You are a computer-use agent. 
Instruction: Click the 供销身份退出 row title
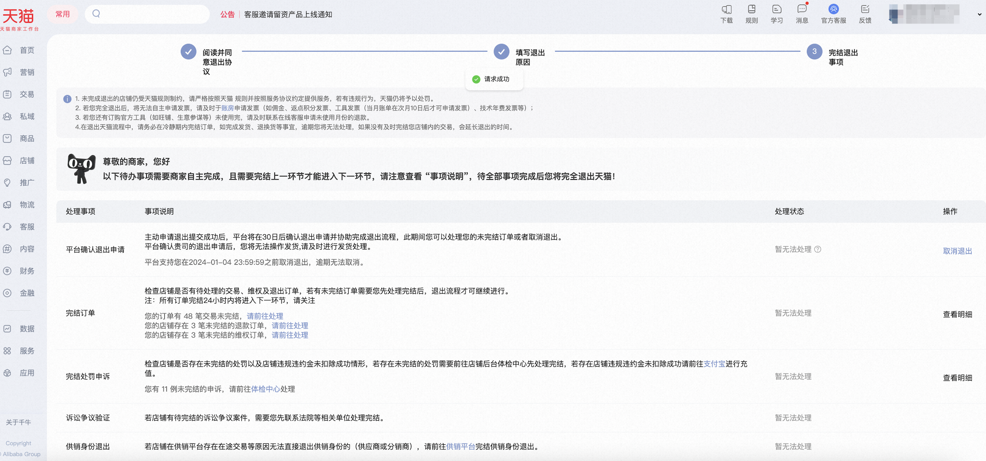[88, 447]
